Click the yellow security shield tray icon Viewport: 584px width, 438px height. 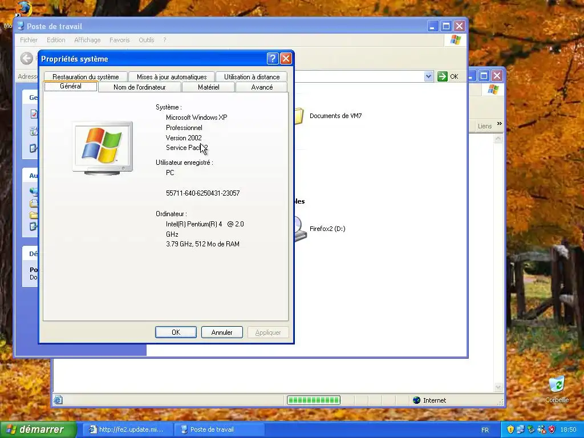pyautogui.click(x=510, y=429)
